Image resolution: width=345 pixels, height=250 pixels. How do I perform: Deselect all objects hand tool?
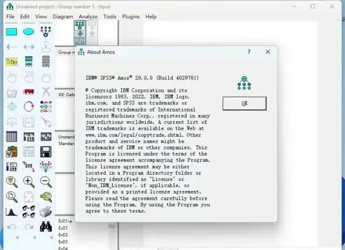[x=46, y=77]
